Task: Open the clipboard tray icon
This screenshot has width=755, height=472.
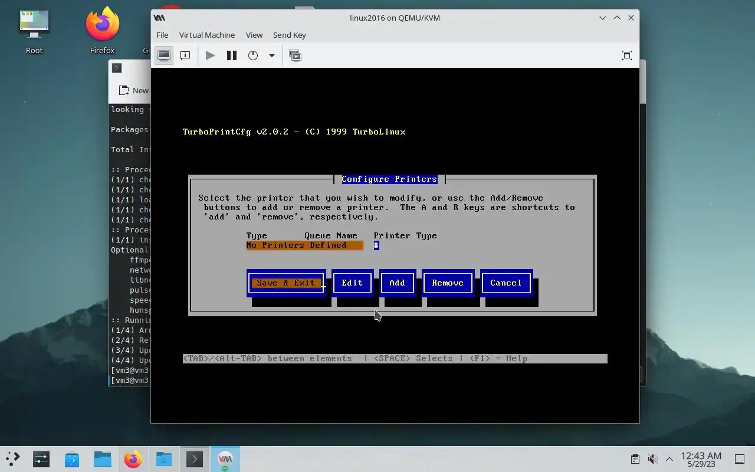Action: tap(635, 459)
